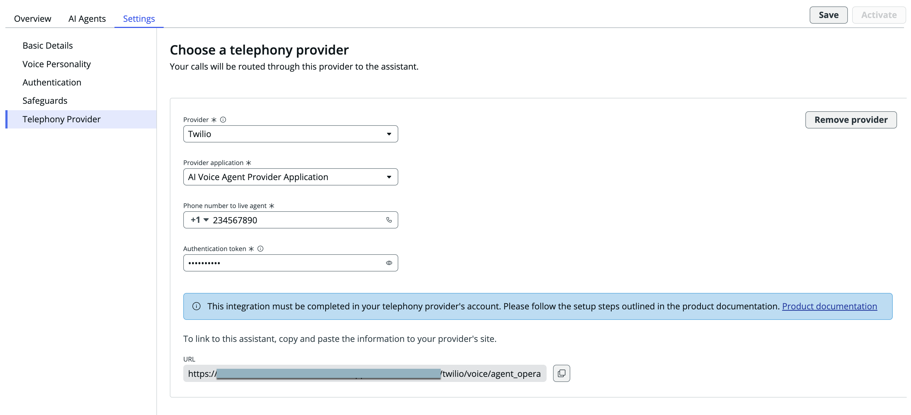
Task: Open Safeguards in the sidebar
Action: point(45,101)
